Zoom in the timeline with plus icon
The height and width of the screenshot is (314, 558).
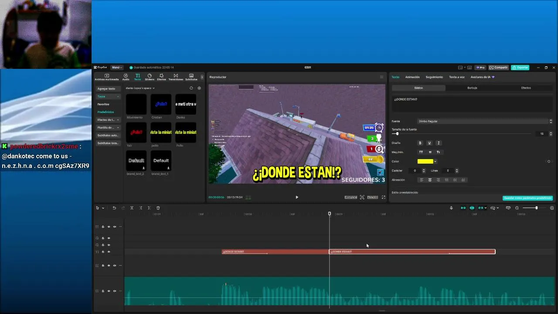click(x=552, y=208)
